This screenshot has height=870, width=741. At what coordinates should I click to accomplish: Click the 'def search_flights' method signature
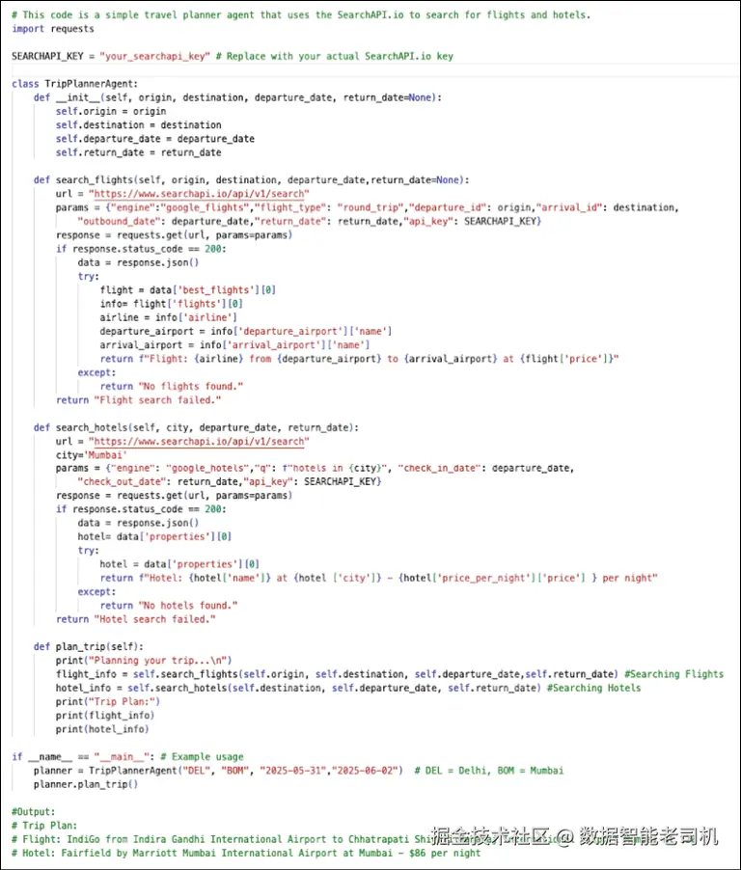252,179
